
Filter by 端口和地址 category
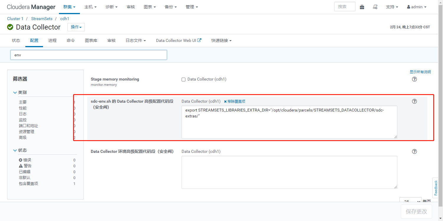(x=28, y=126)
